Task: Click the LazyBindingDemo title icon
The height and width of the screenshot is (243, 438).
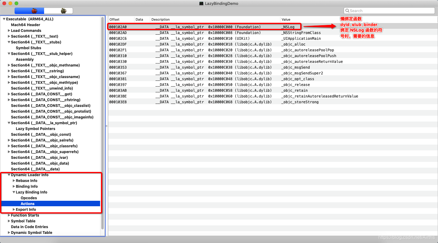Action: click(201, 3)
